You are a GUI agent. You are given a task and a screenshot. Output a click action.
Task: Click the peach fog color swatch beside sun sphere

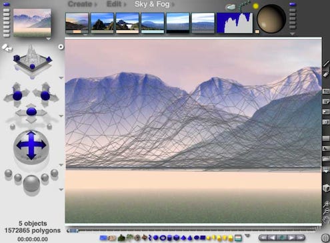point(257,32)
